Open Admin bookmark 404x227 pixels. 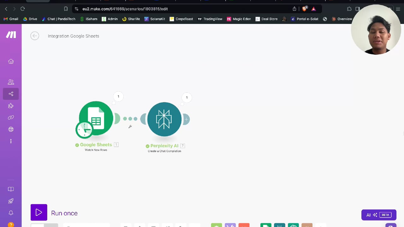(110, 19)
